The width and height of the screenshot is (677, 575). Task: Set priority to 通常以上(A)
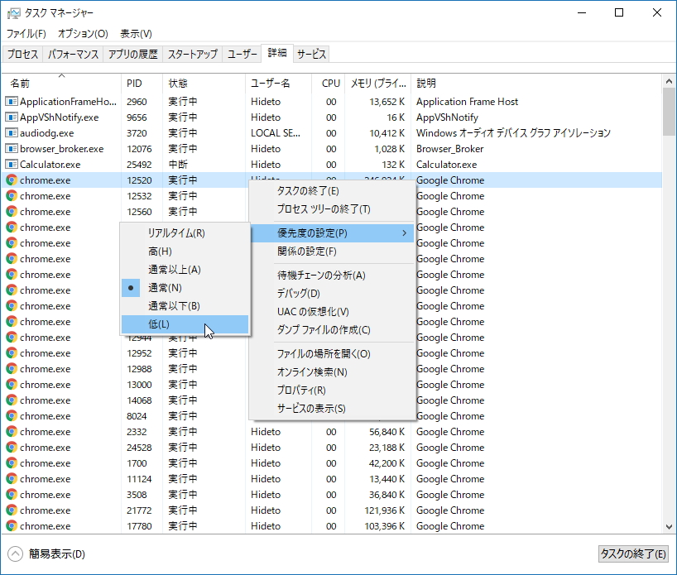point(185,270)
